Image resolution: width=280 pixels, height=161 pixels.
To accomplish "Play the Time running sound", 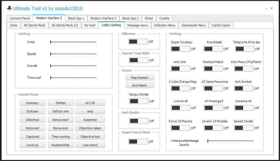I will pos(61,136).
